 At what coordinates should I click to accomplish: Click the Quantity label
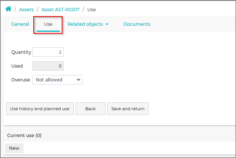21,52
